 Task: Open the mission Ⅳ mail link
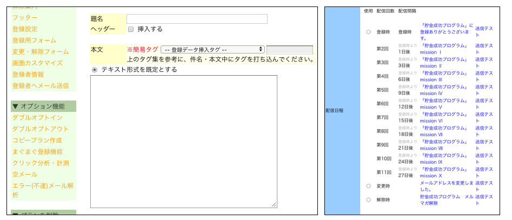click(x=444, y=90)
